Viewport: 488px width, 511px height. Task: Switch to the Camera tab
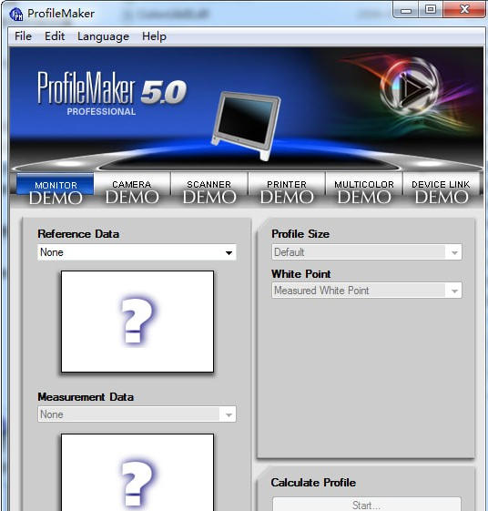coord(132,189)
